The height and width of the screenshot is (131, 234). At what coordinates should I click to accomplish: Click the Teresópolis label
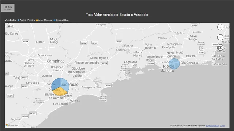(174, 44)
